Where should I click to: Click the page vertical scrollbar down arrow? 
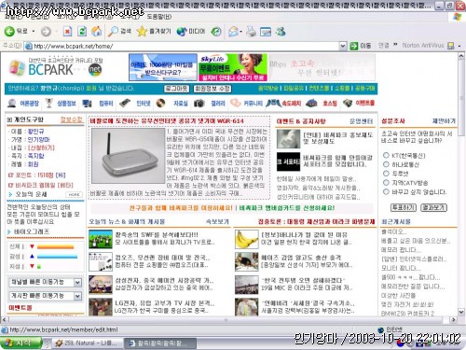(461, 312)
